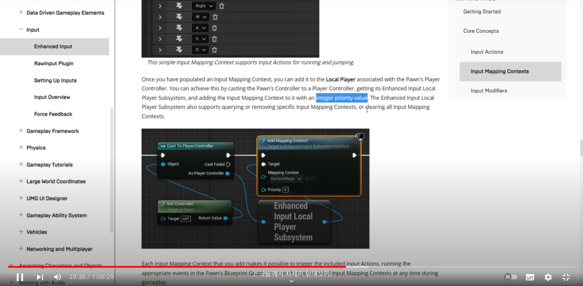Jump to Getting Started section
583x286 pixels.
(482, 12)
